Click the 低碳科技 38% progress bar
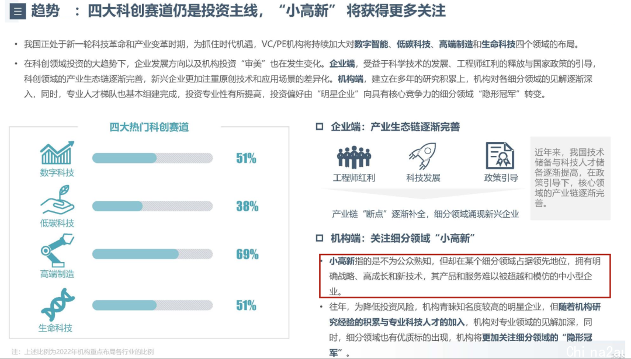 point(152,206)
